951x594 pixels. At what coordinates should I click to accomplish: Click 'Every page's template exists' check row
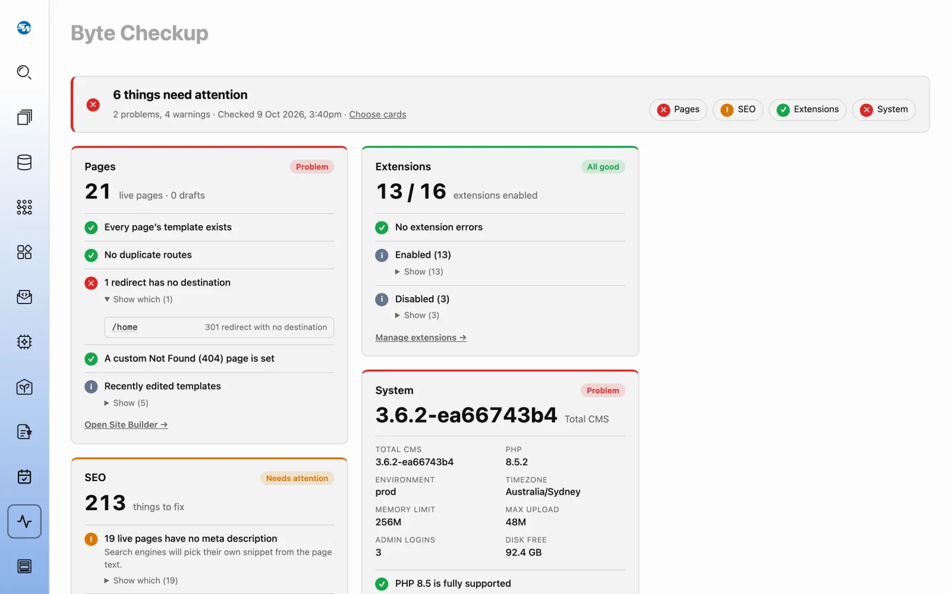coord(209,228)
